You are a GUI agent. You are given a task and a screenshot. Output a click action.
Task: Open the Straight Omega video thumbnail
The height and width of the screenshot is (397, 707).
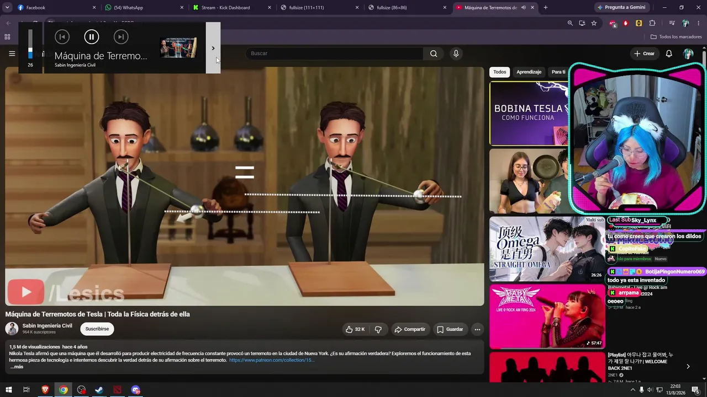coord(547,249)
